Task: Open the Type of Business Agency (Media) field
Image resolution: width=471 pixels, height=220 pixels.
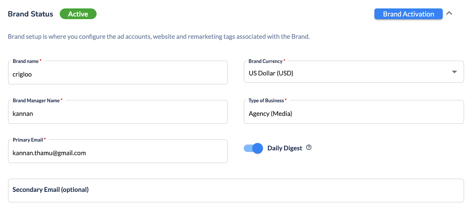Action: point(354,112)
